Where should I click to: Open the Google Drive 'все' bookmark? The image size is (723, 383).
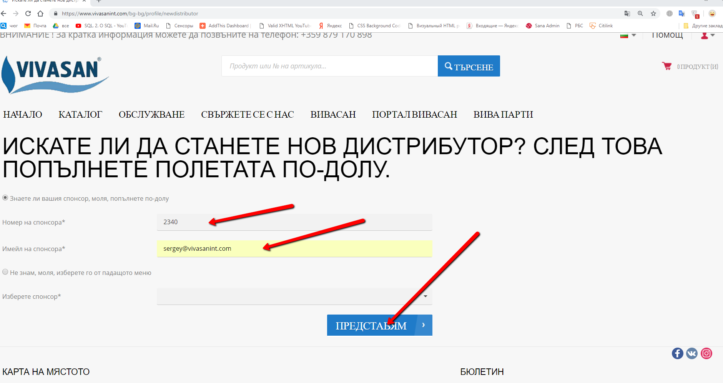pyautogui.click(x=61, y=26)
